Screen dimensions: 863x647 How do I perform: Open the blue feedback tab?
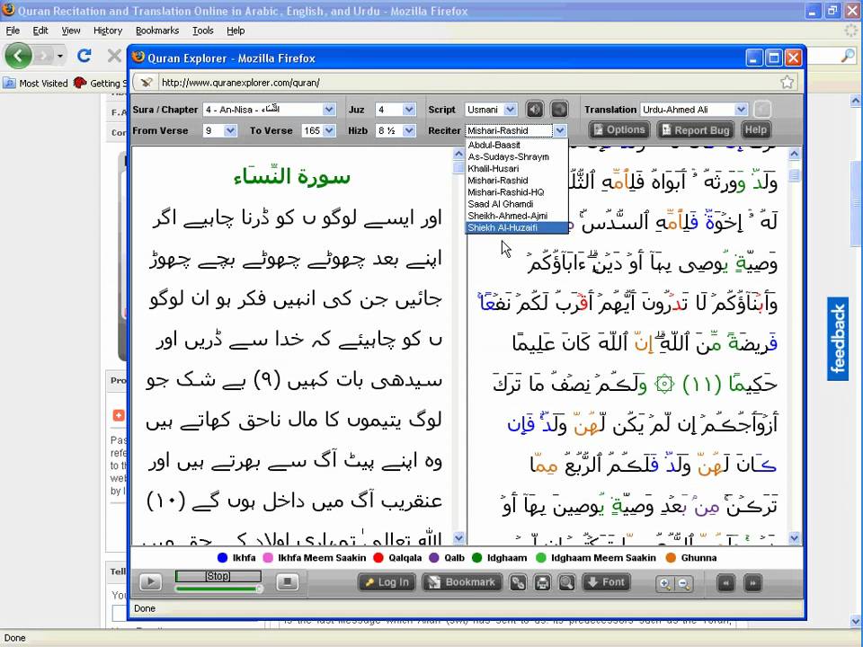pyautogui.click(x=838, y=339)
